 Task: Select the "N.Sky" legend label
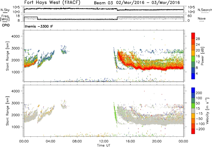pyautogui.click(x=5, y=10)
